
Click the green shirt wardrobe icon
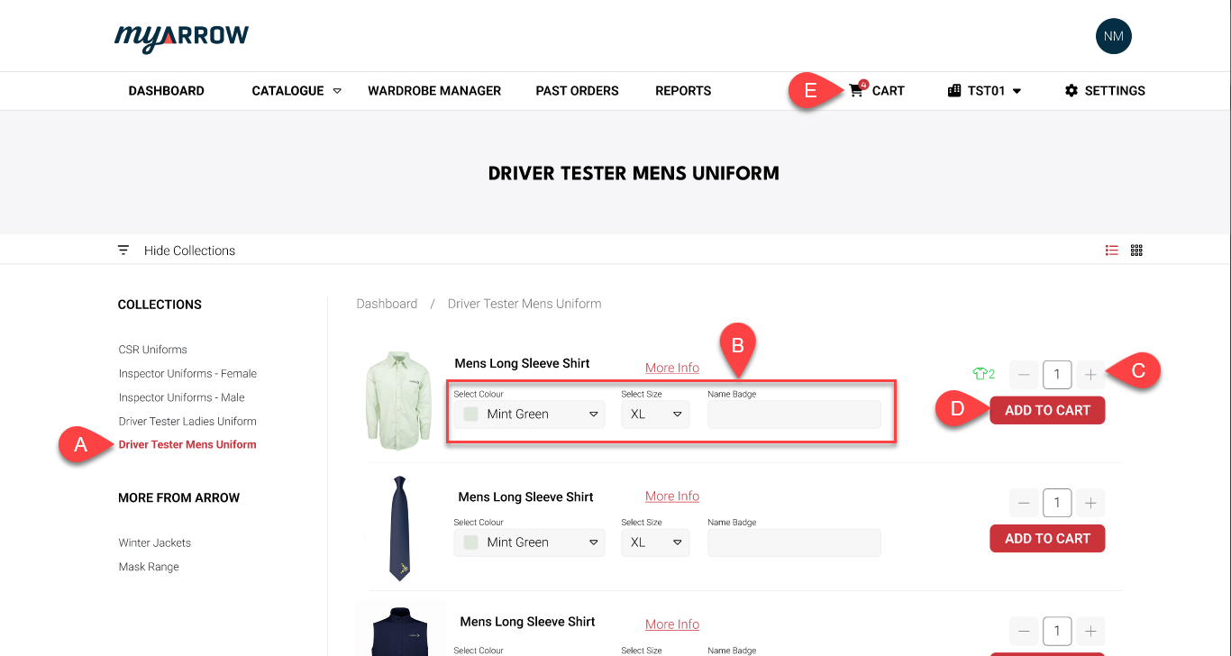979,373
